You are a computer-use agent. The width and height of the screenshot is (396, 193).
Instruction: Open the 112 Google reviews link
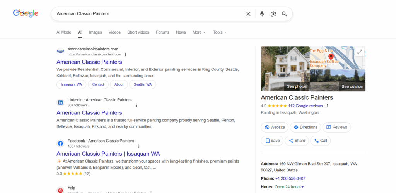tap(305, 106)
